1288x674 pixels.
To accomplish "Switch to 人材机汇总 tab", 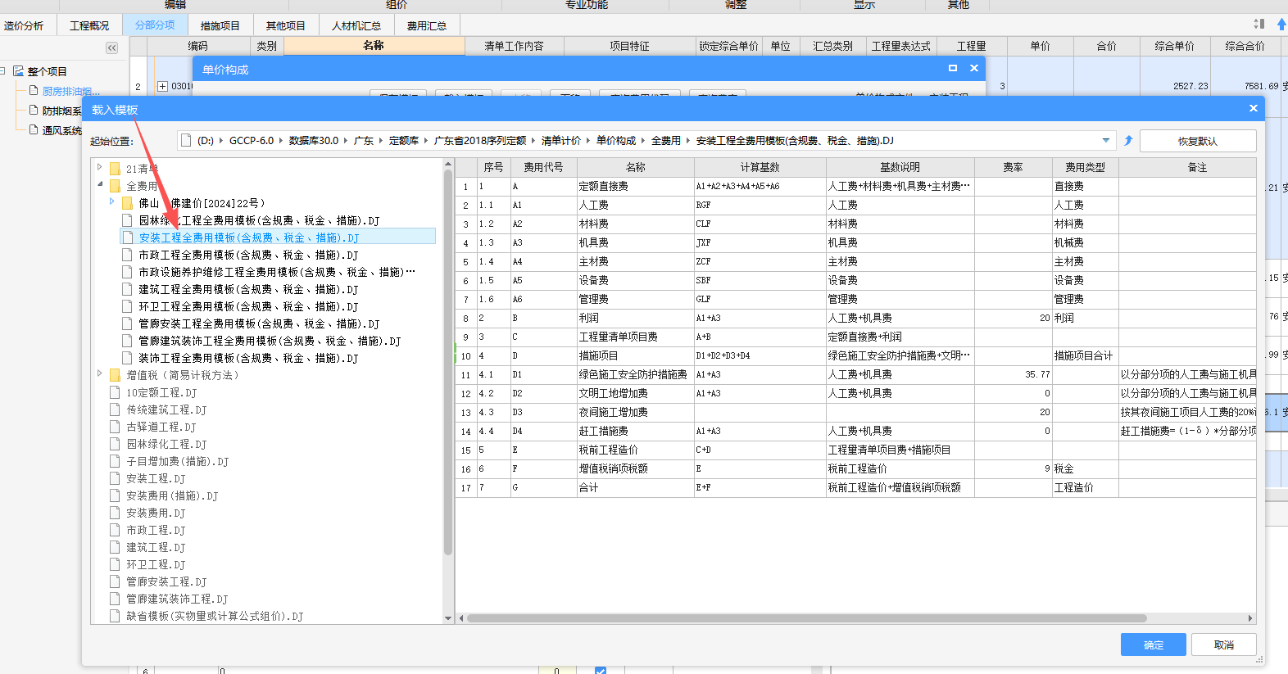I will coord(356,25).
